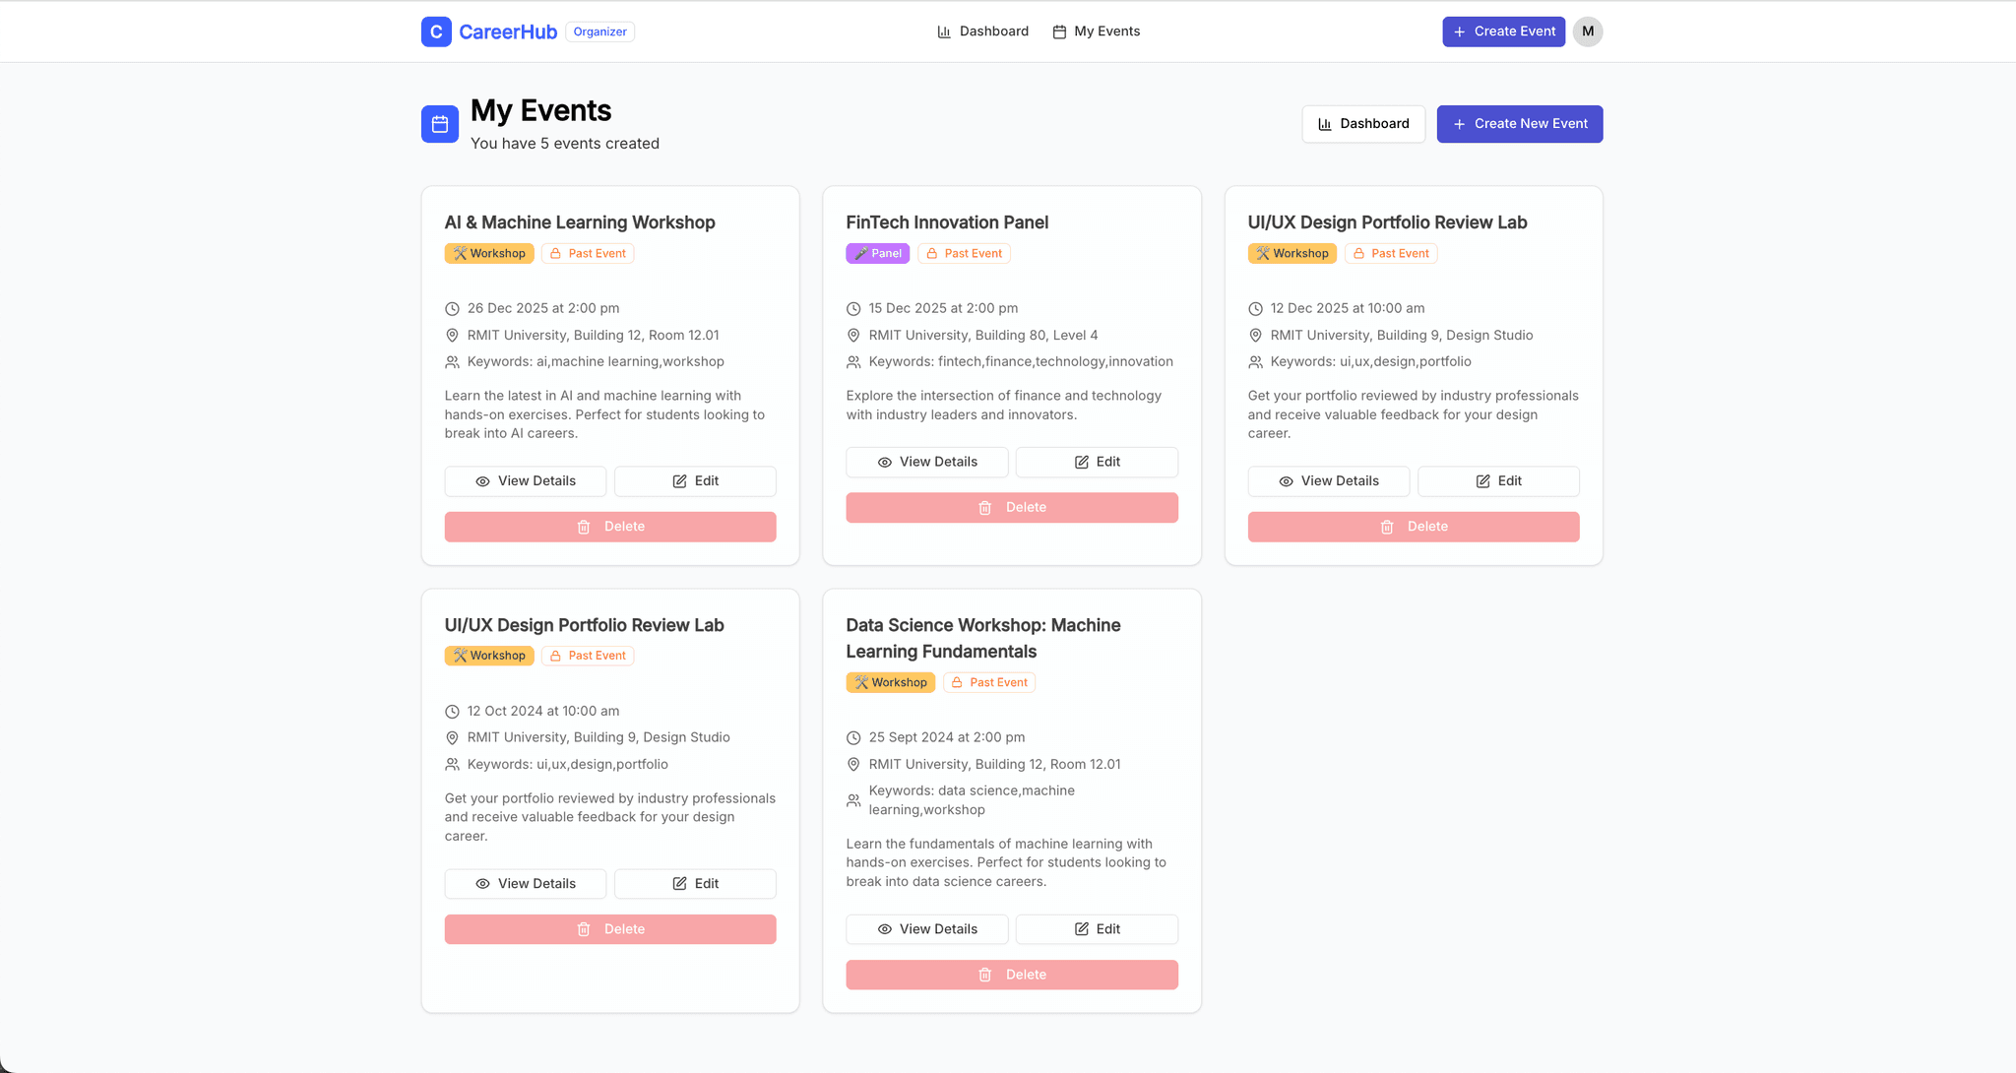Click the Create Event button in the header
This screenshot has width=2016, height=1073.
click(1503, 31)
